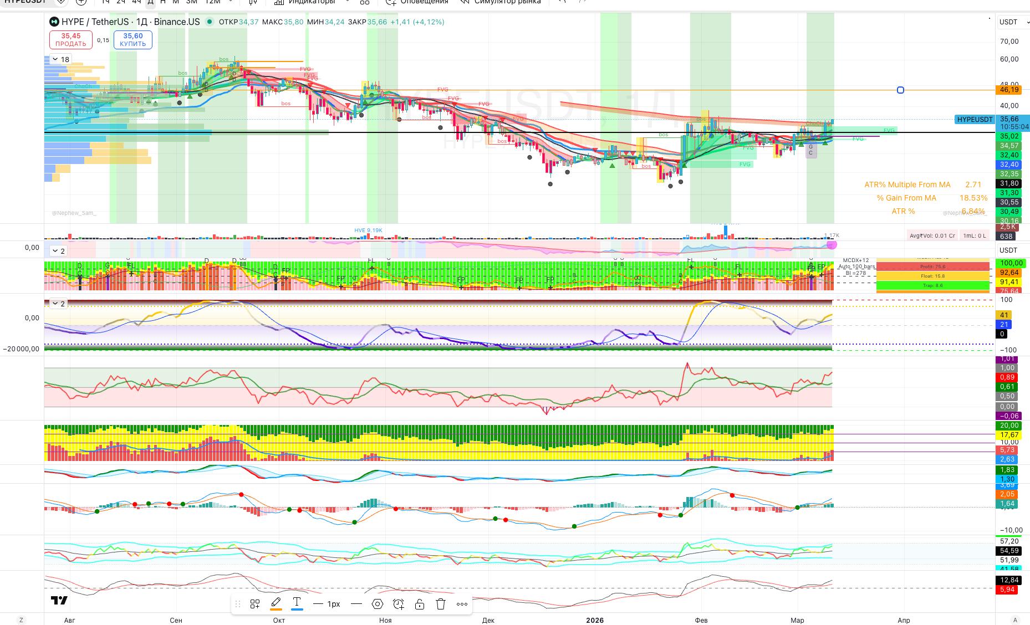This screenshot has width=1030, height=625.
Task: Open drawing templates in floating toolbar
Action: coord(255,604)
